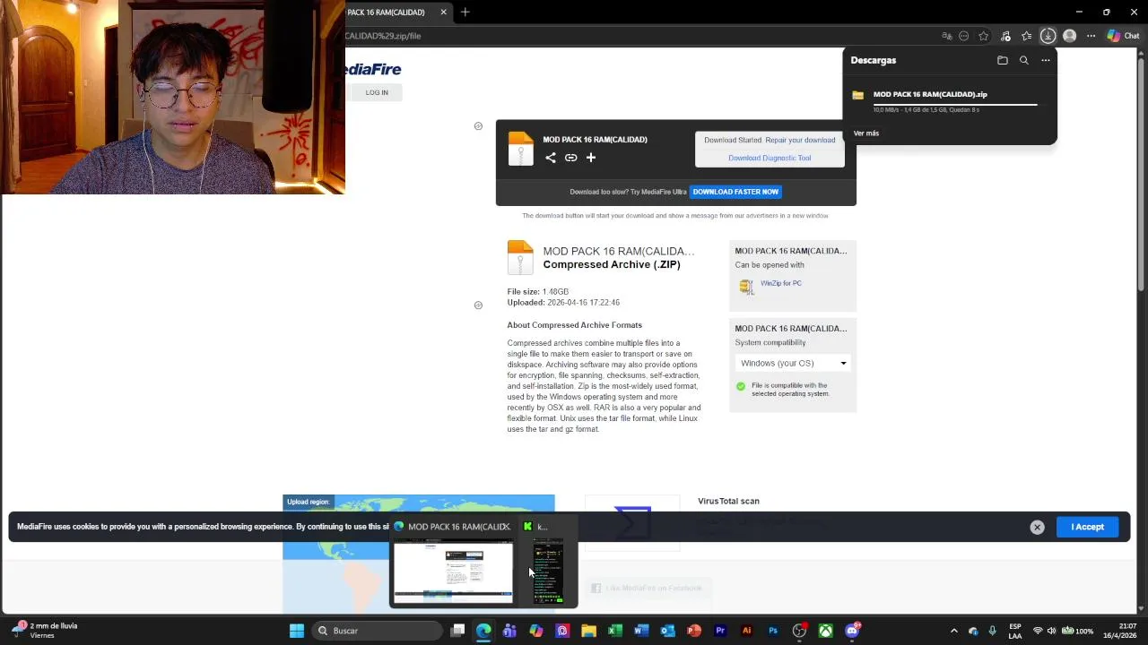Screen dimensions: 1148x645
Task: Add page to favorites star icon
Action: (984, 36)
